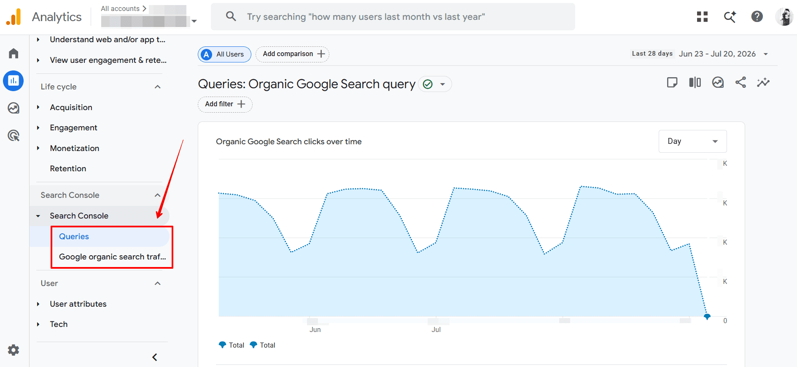Type in the Analytics search box
Screen dimensions: 797x367
[393, 17]
